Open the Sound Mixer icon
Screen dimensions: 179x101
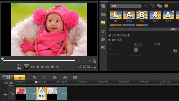pyautogui.click(x=65, y=78)
